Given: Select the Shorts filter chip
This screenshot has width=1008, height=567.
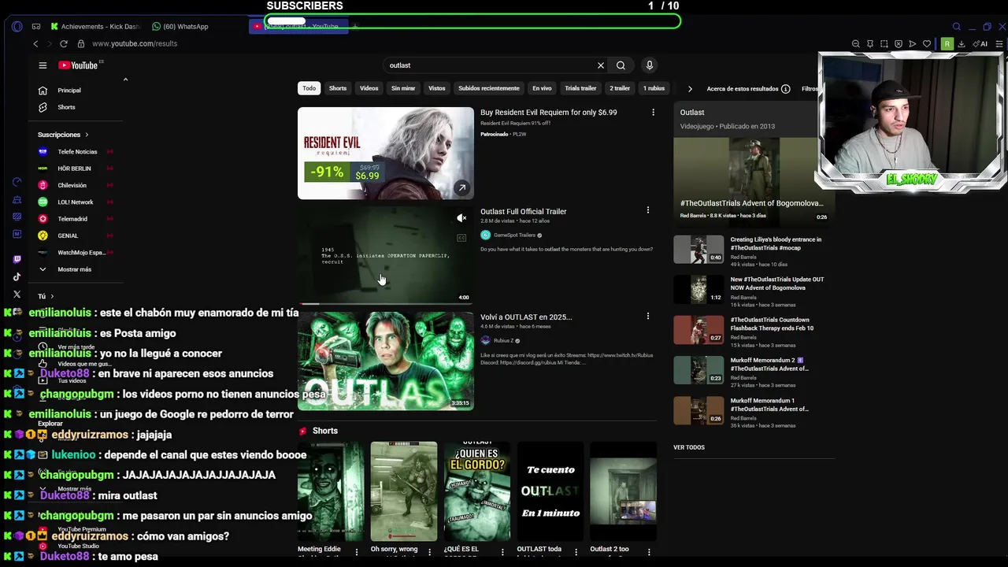Looking at the screenshot, I should 338,88.
